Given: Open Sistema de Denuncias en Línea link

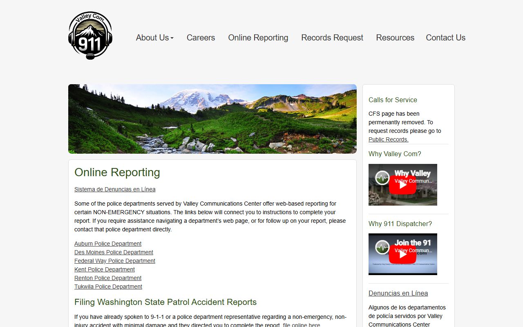Looking at the screenshot, I should pyautogui.click(x=115, y=189).
